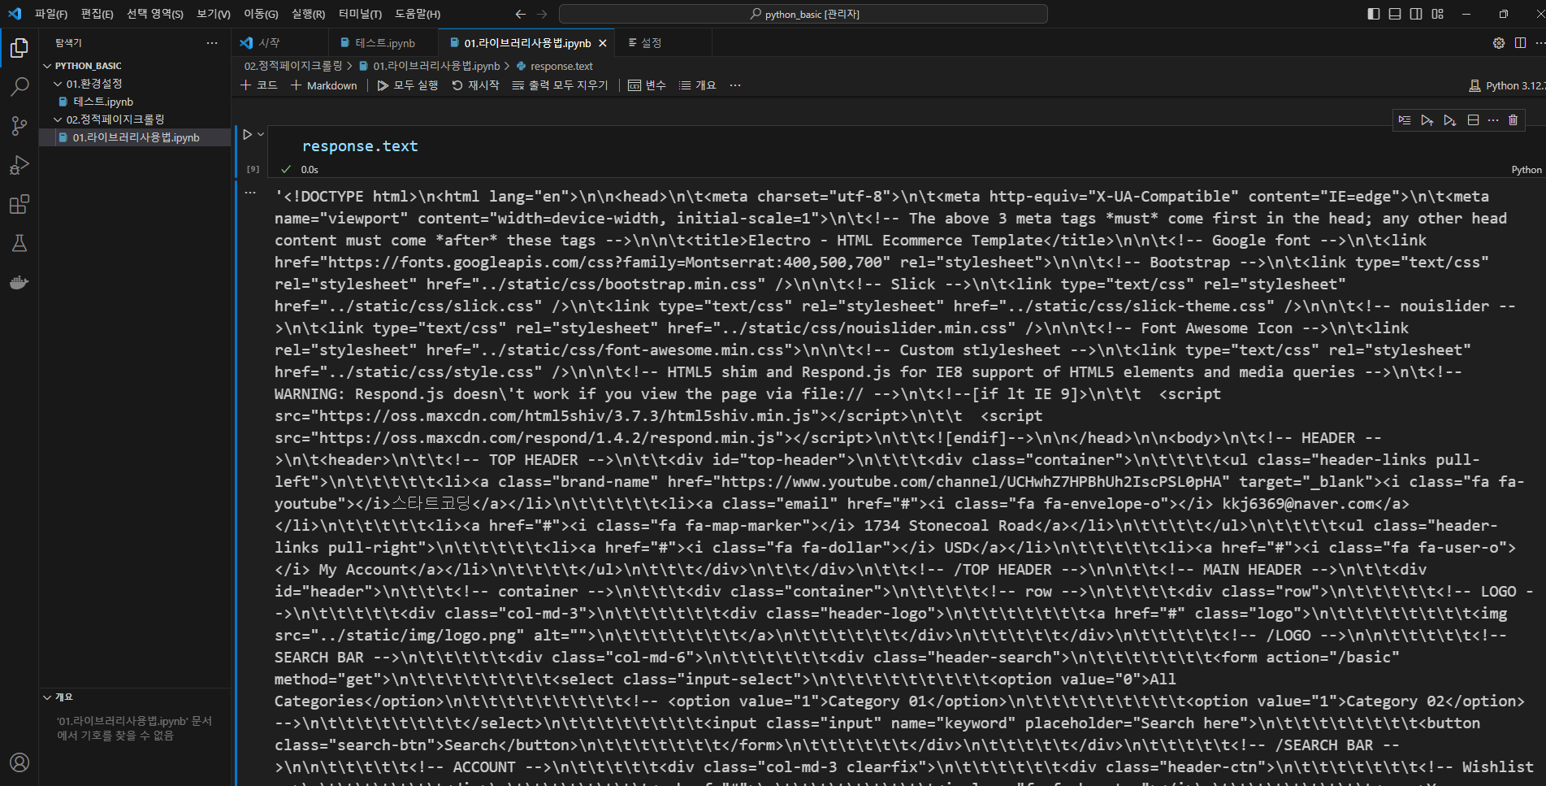The image size is (1546, 786).
Task: Open 이동(G) menu
Action: tap(261, 14)
